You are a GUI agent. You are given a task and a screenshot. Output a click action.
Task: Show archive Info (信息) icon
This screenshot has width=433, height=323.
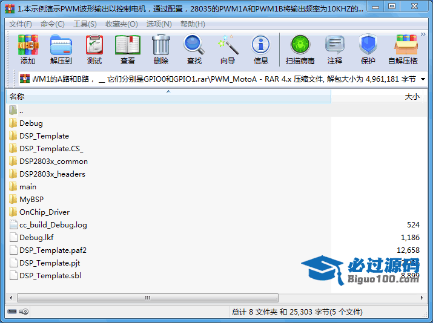click(x=260, y=49)
